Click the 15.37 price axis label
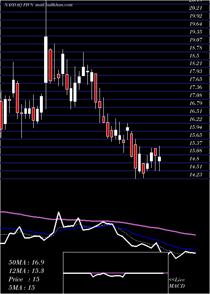 tap(196, 143)
